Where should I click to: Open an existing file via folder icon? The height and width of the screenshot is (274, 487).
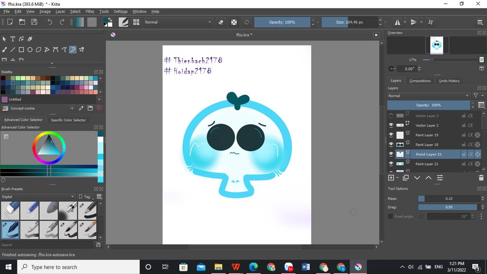[x=22, y=22]
